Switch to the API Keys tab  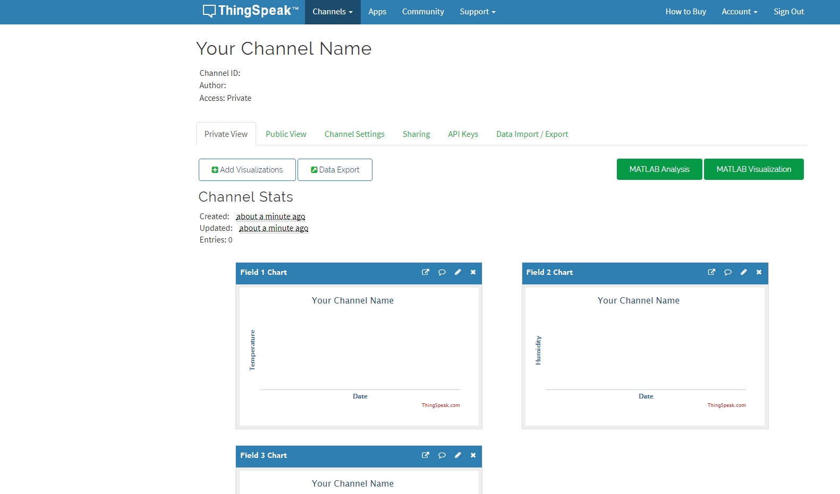tap(463, 134)
